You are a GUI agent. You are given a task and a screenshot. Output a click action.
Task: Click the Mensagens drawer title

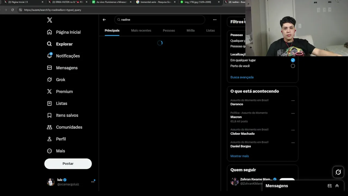[x=276, y=186]
